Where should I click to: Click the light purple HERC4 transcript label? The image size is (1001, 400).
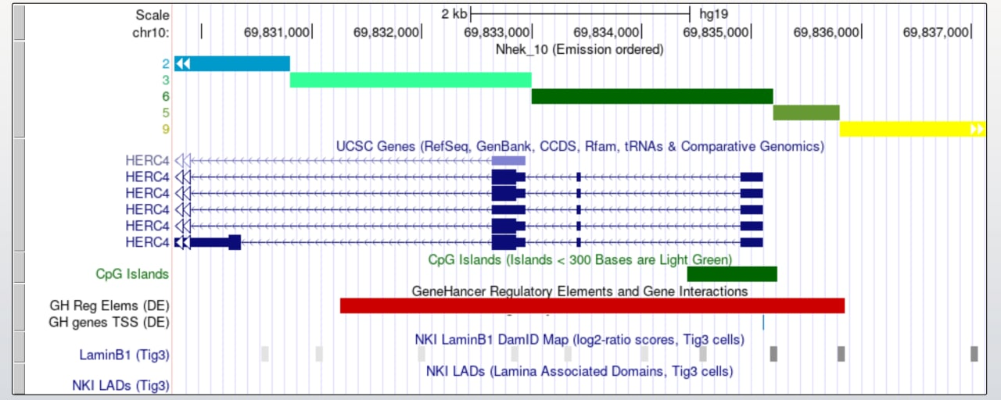click(x=147, y=160)
